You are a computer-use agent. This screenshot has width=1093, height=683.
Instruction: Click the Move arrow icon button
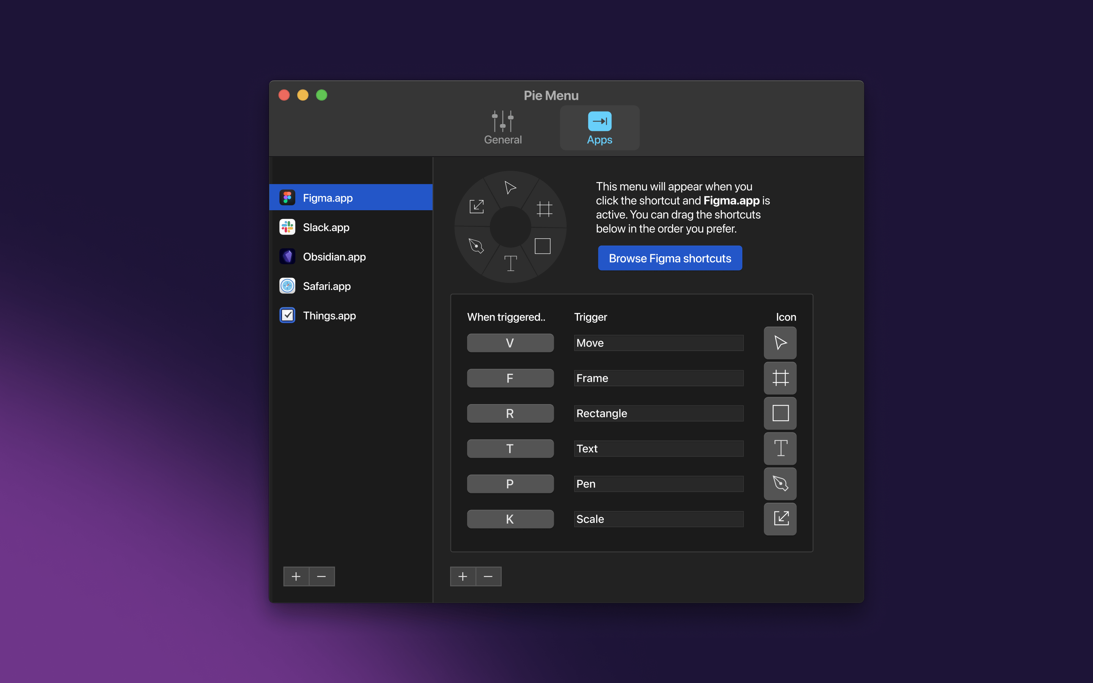(780, 343)
